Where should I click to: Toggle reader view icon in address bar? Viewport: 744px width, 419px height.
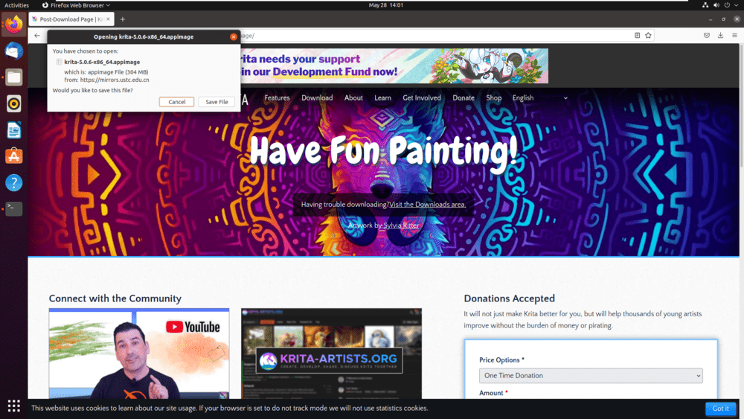pyautogui.click(x=638, y=36)
